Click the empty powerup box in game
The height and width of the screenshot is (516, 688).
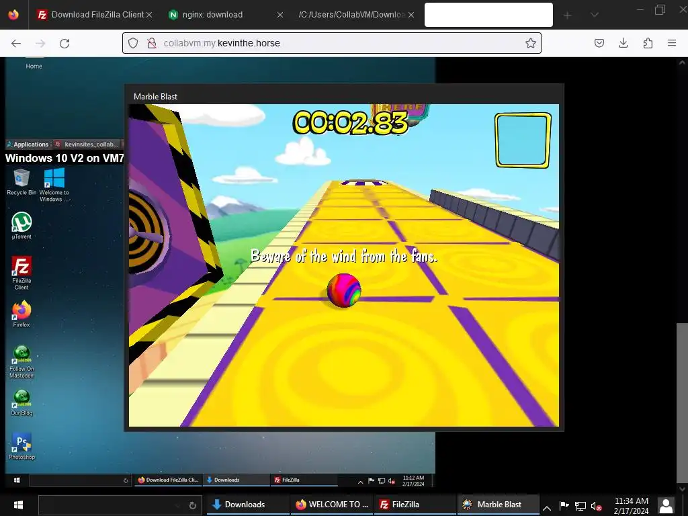point(523,140)
